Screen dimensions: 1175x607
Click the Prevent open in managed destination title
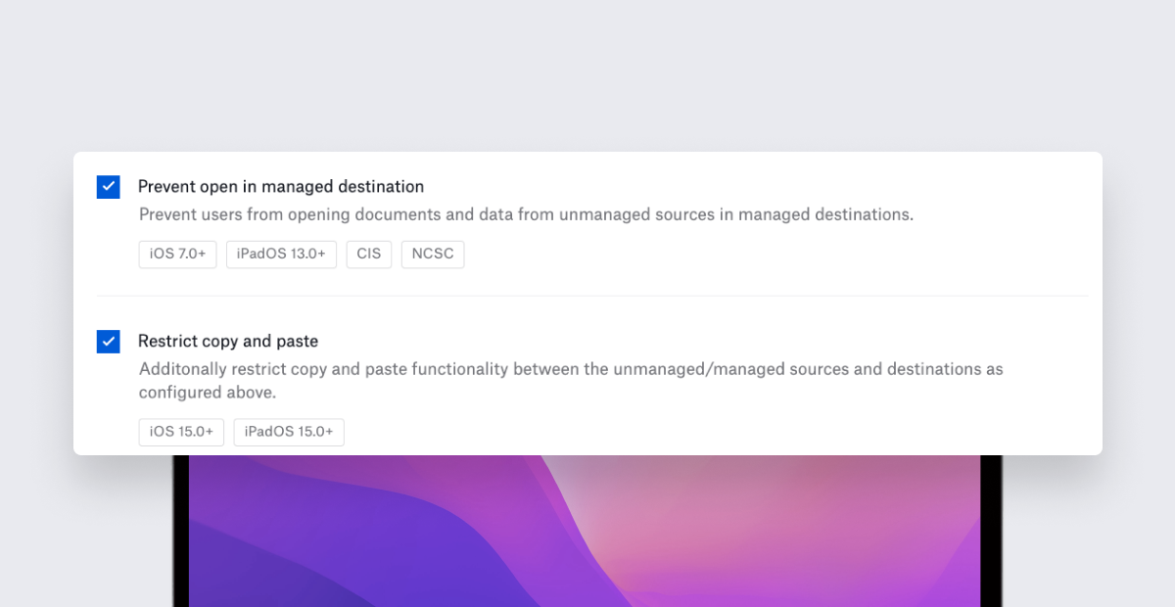tap(282, 186)
